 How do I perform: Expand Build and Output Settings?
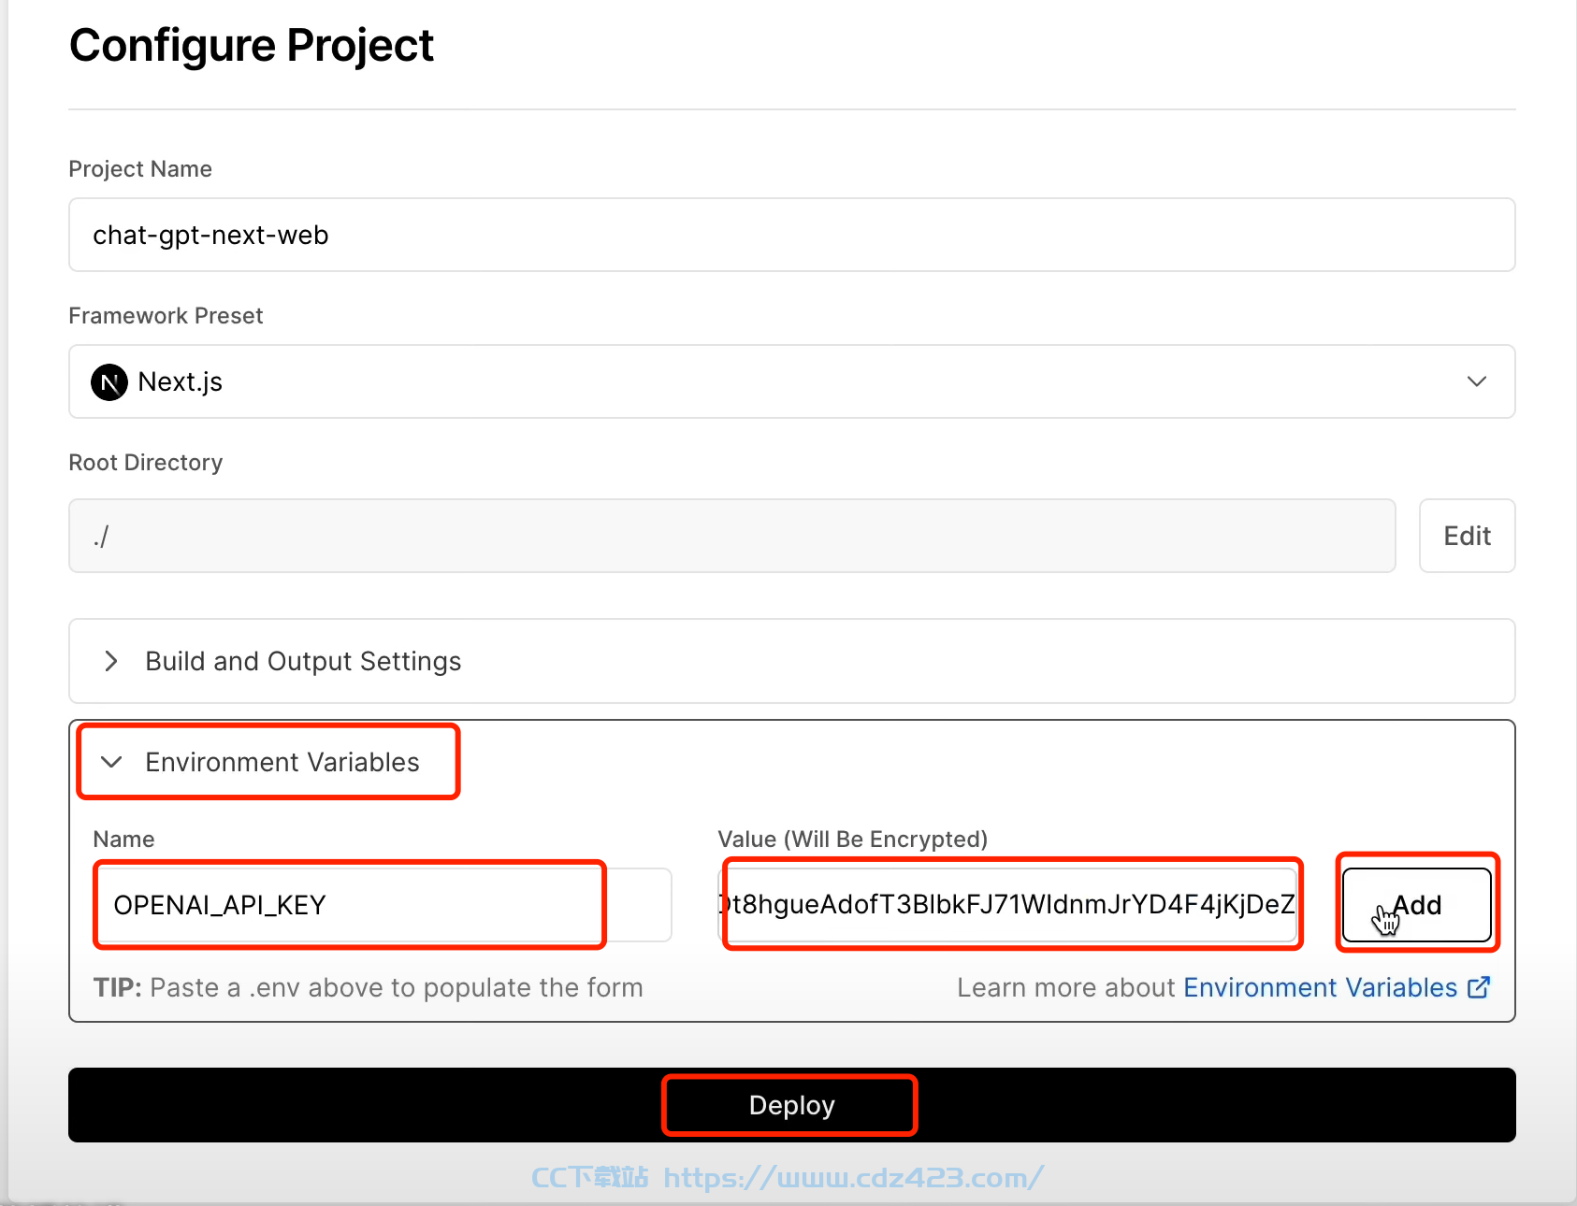791,661
